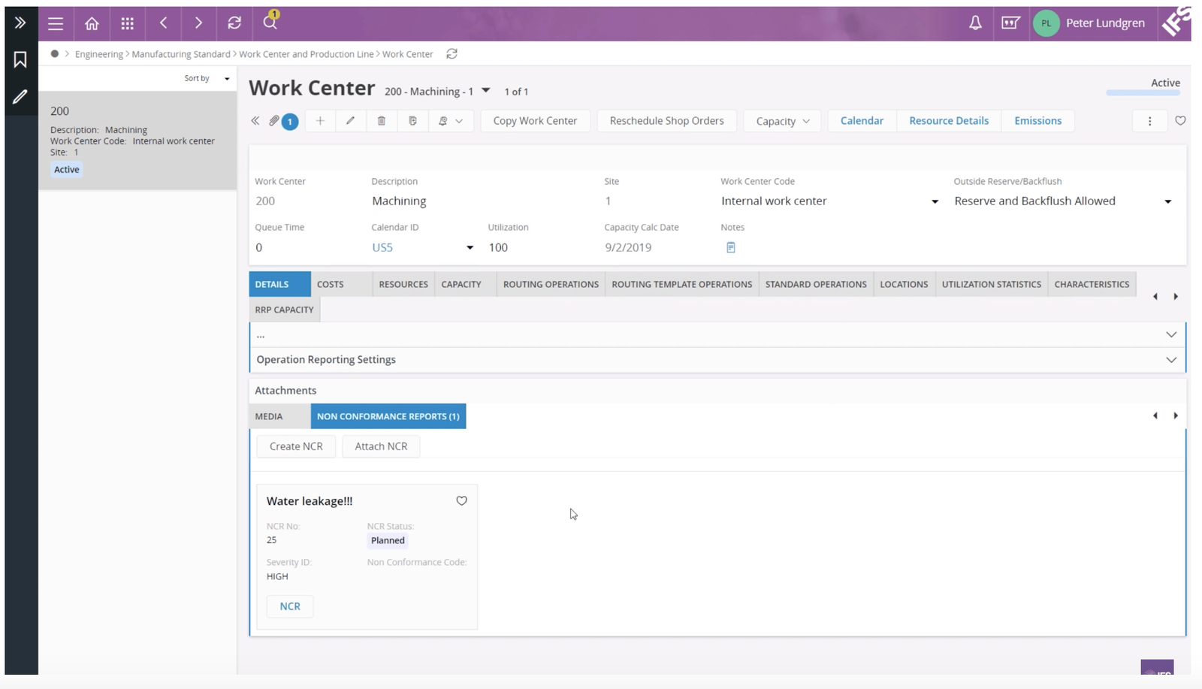Reload page using top bar refresh icon
Viewport: 1202px width, 689px height.
234,23
